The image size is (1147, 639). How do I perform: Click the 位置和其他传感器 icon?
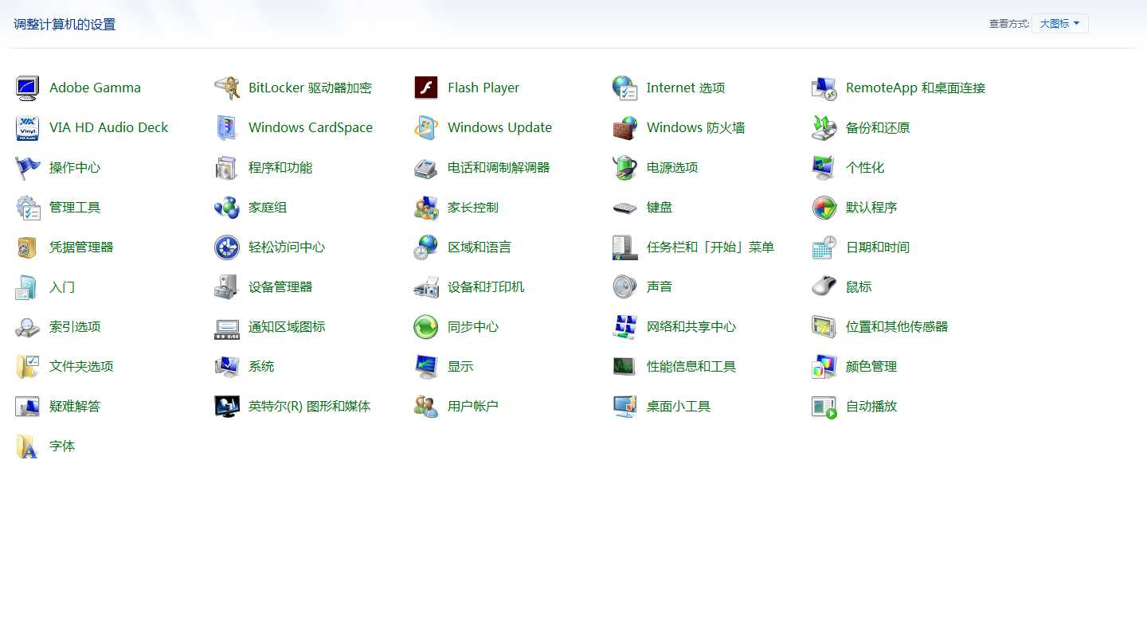coord(824,326)
